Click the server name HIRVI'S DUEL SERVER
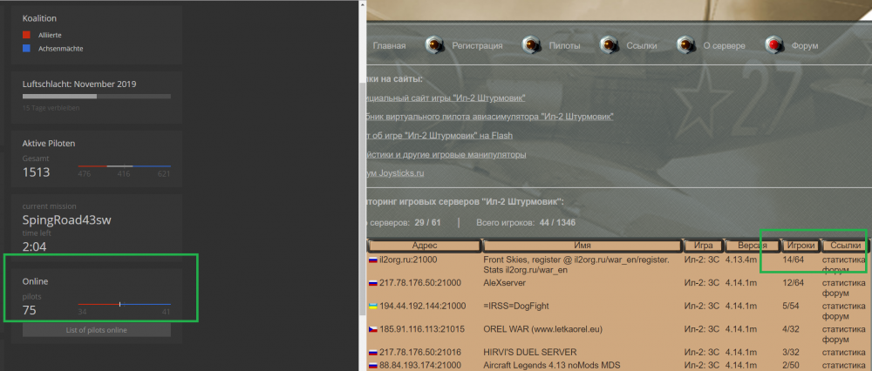The height and width of the screenshot is (371, 872). [530, 352]
